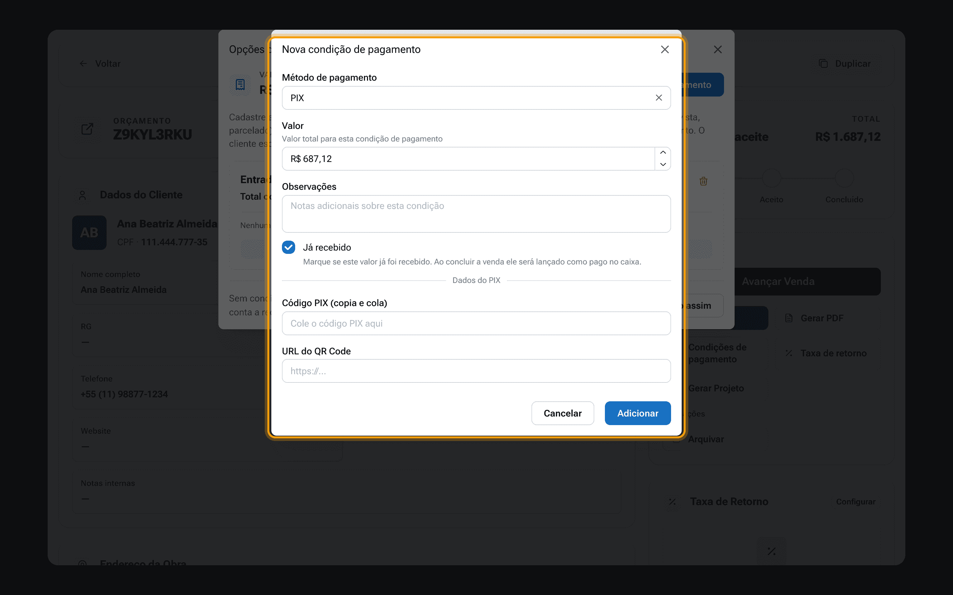Click the Nova condição de pagamento title
This screenshot has width=953, height=595.
pos(351,50)
